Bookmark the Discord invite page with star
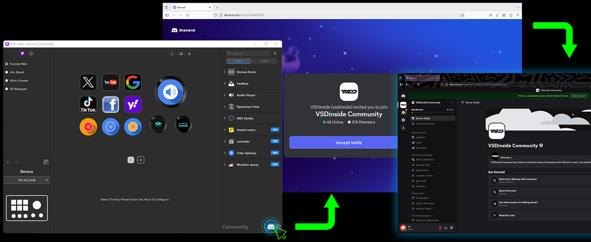This screenshot has height=242, width=591. [462, 15]
